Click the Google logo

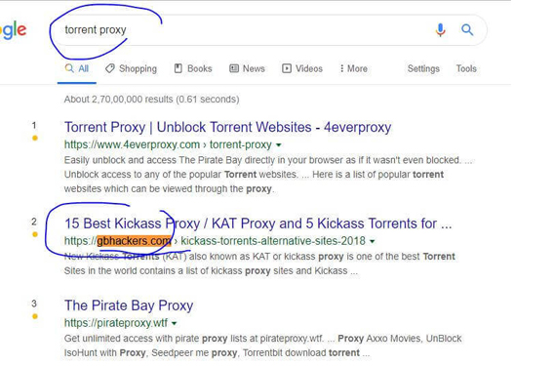point(13,30)
